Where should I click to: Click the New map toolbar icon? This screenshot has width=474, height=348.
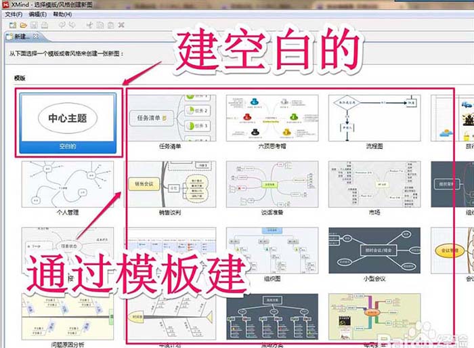click(13, 26)
